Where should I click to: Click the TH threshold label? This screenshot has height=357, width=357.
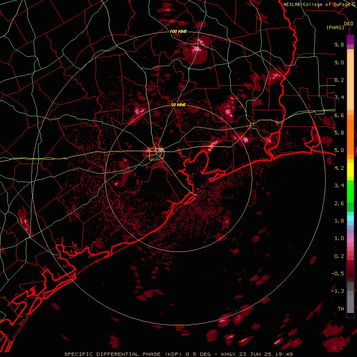341,309
